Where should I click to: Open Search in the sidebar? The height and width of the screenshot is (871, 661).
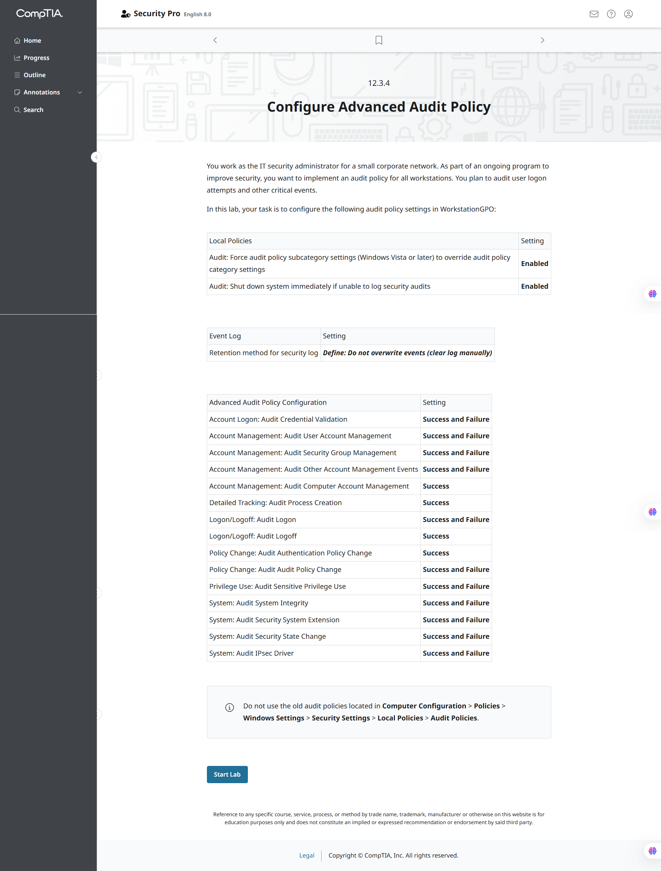(x=33, y=110)
